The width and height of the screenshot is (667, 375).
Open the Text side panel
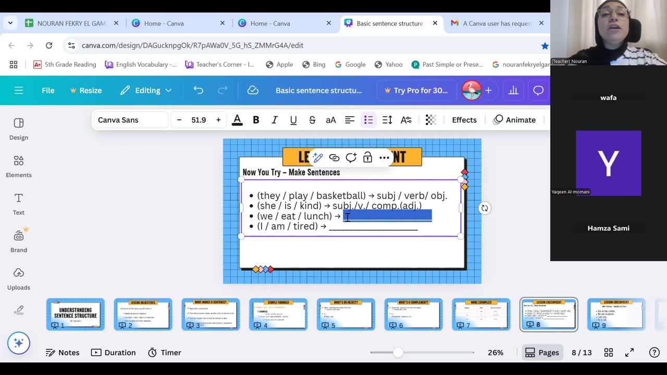click(x=19, y=204)
